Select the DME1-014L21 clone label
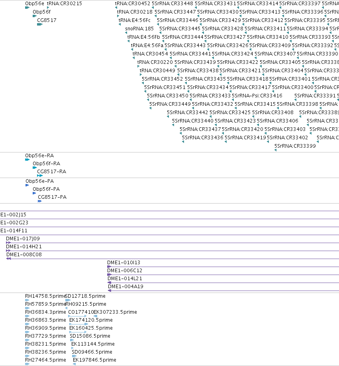339x366 pixels. 125,279
